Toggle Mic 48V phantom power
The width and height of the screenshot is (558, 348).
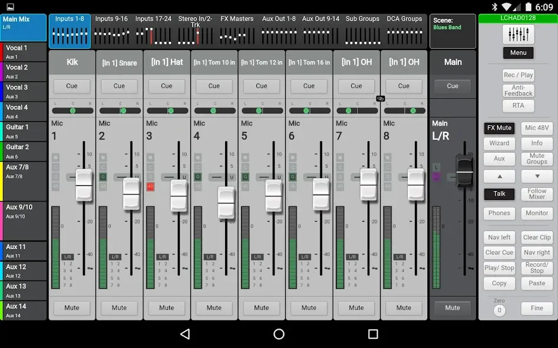[x=537, y=128]
